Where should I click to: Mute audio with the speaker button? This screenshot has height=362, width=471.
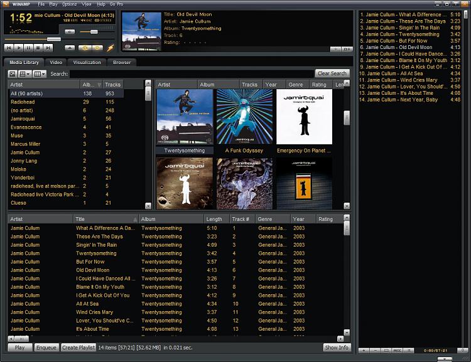(70, 31)
